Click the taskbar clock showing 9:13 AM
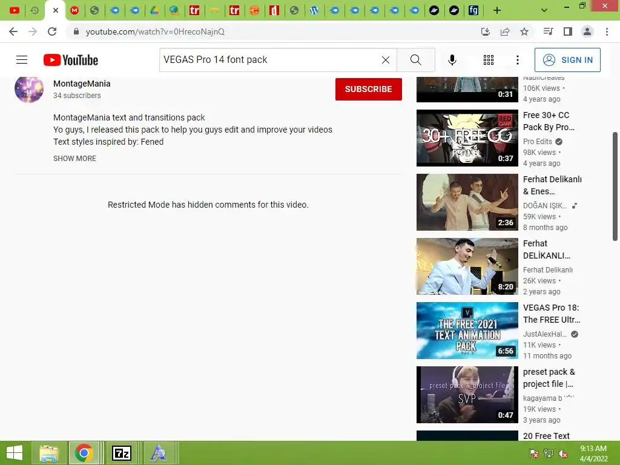This screenshot has height=465, width=620. [593, 453]
